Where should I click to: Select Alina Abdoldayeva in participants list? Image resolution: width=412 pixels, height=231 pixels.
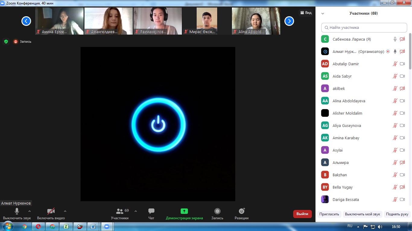pos(349,101)
